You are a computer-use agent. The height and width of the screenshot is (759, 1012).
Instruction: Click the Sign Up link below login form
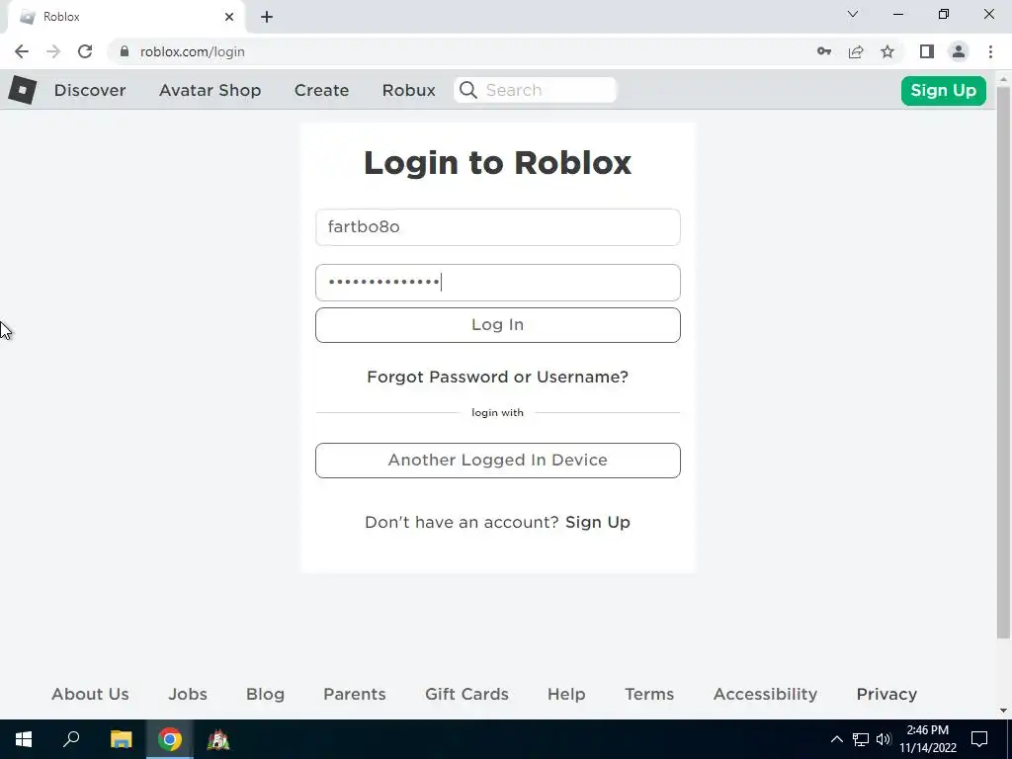click(598, 522)
